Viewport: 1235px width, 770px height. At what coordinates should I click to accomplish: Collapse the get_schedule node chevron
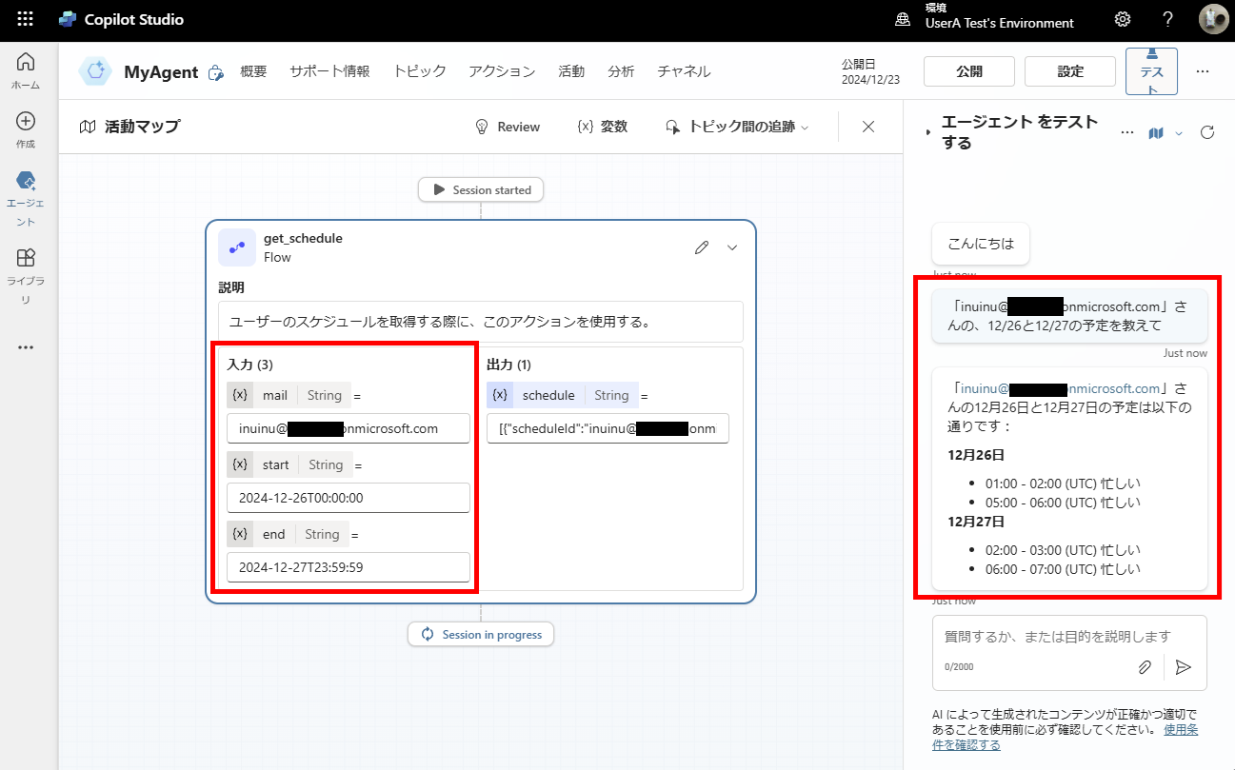coord(732,247)
